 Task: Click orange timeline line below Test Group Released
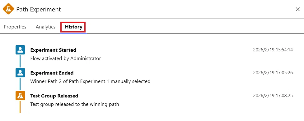20,107
